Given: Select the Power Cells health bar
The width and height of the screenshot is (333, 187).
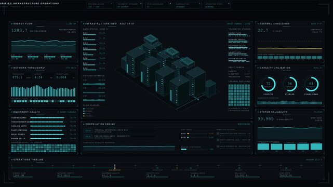Looking at the screenshot, I should click(48, 138).
